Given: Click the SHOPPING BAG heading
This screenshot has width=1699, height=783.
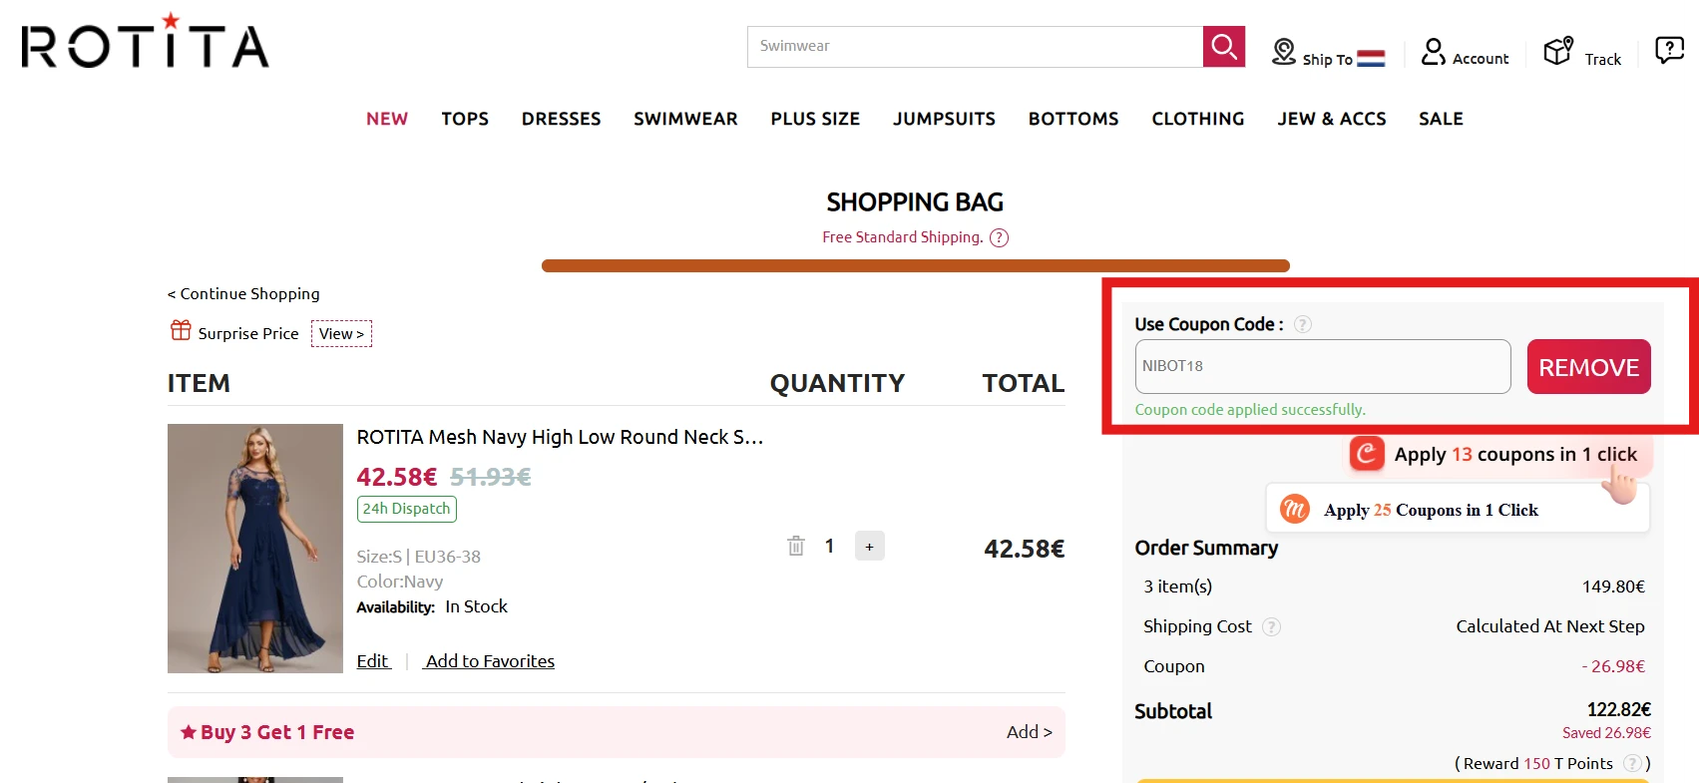Looking at the screenshot, I should [915, 202].
